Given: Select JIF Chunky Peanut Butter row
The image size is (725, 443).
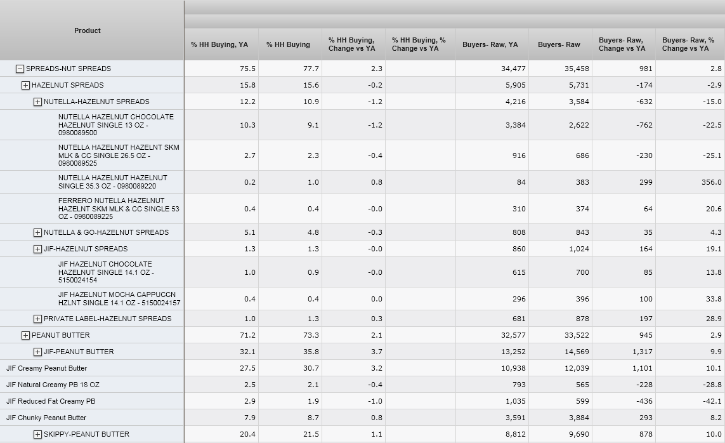Looking at the screenshot, I should click(46, 418).
